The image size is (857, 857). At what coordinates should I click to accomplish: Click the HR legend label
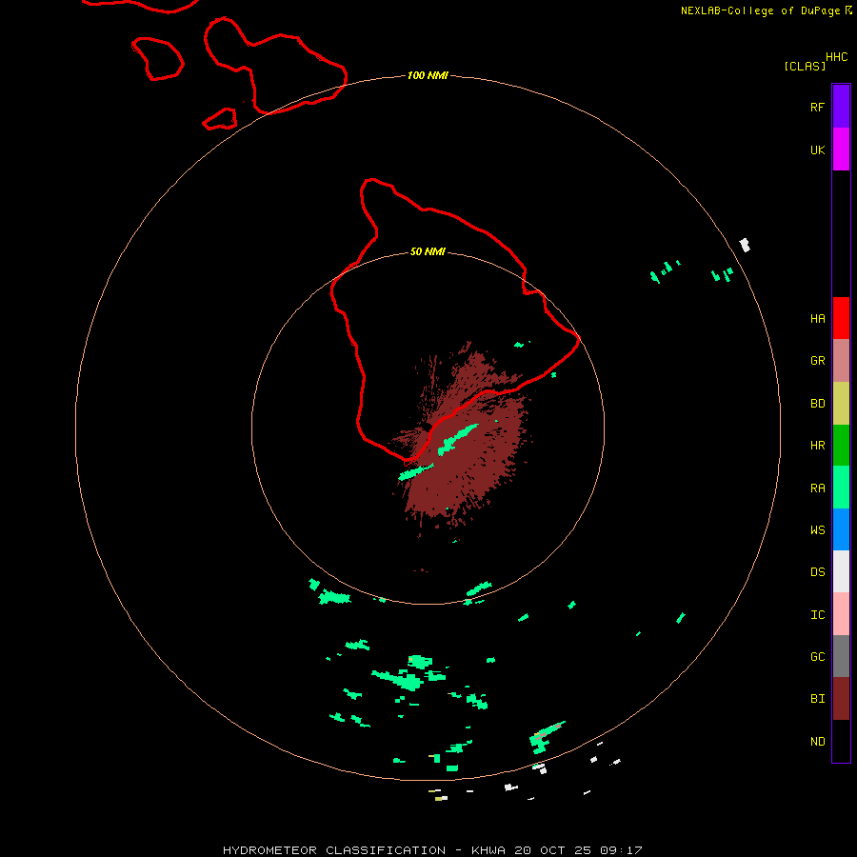(817, 446)
